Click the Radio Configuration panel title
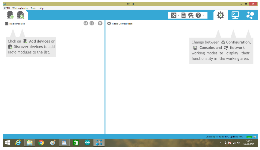The image size is (260, 150). pyautogui.click(x=122, y=24)
